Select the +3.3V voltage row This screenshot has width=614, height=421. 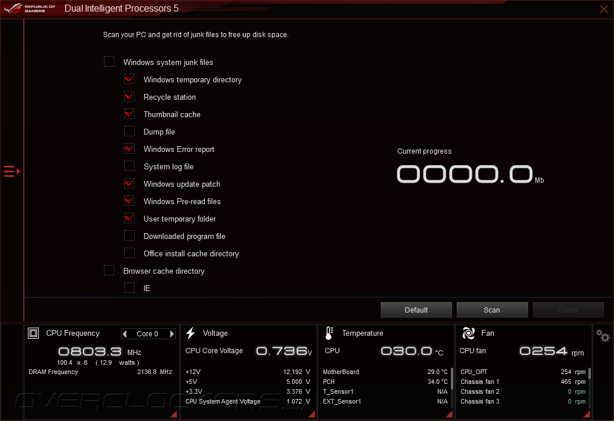(248, 391)
